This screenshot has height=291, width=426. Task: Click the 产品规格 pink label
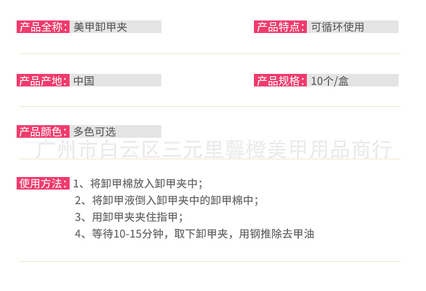tap(280, 81)
